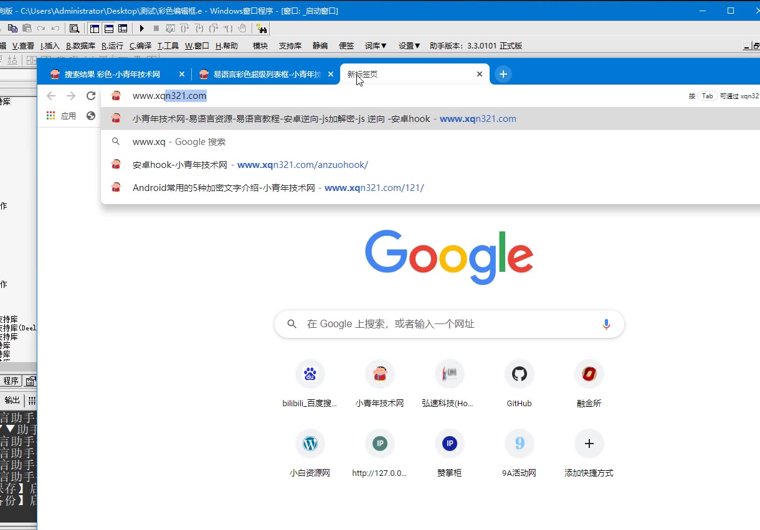Click inside the Google search box
Screen dimensions: 760x530
[x=449, y=323]
